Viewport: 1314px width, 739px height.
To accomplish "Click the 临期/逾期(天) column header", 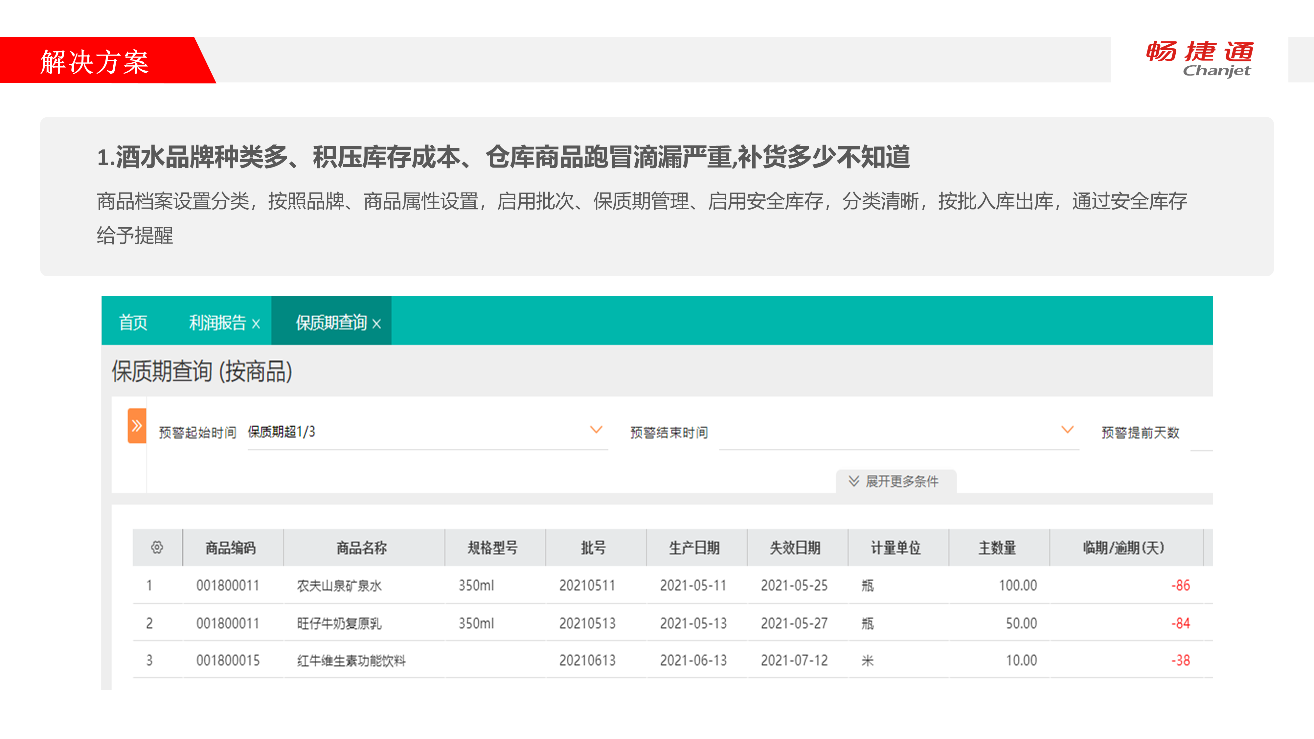I will coord(1124,548).
